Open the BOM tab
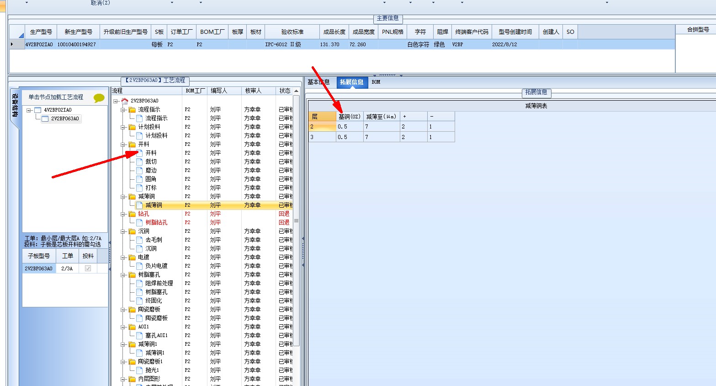 376,82
